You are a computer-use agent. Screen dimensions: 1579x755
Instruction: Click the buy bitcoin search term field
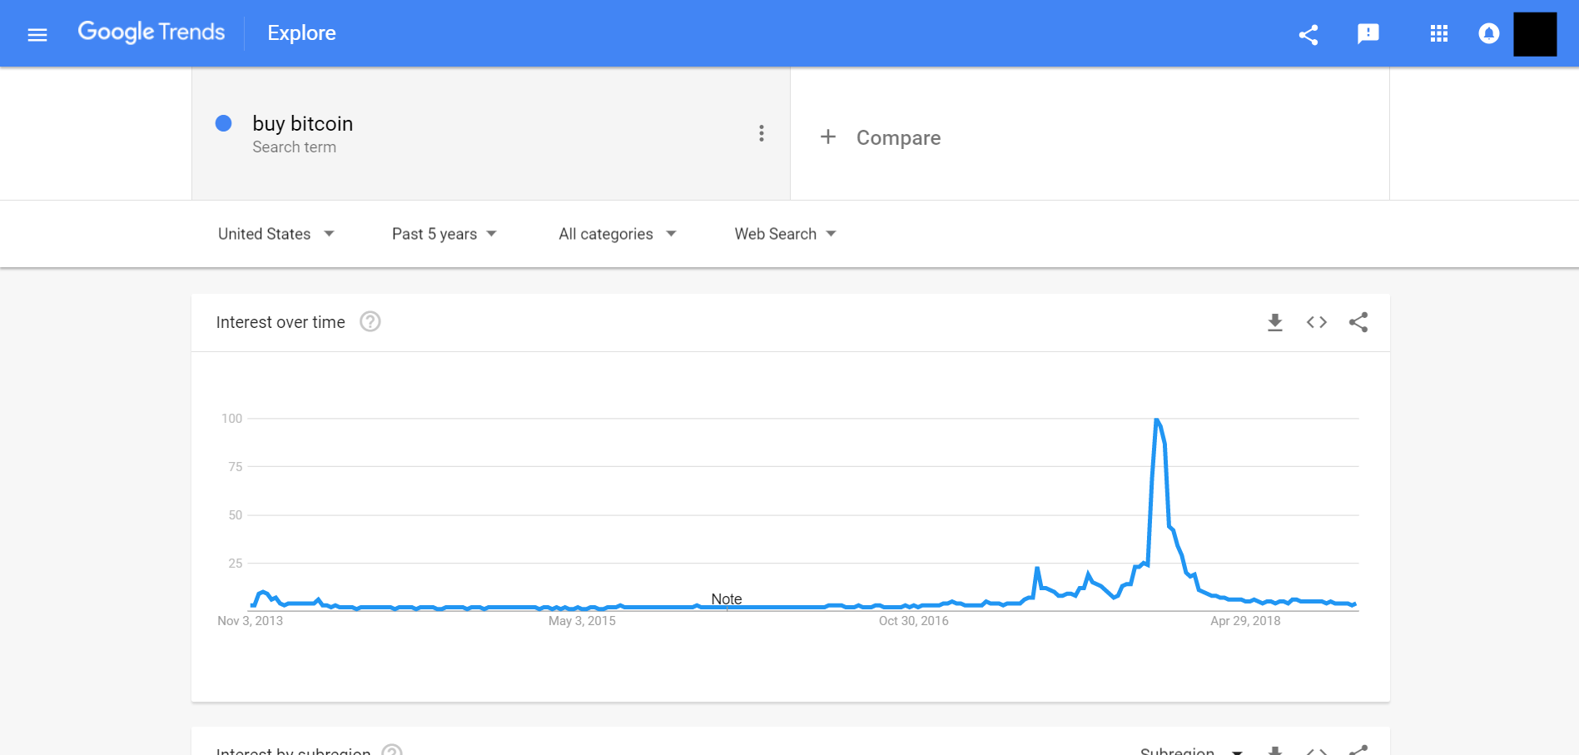click(303, 124)
